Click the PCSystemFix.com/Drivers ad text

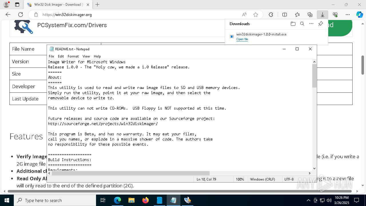(x=72, y=25)
